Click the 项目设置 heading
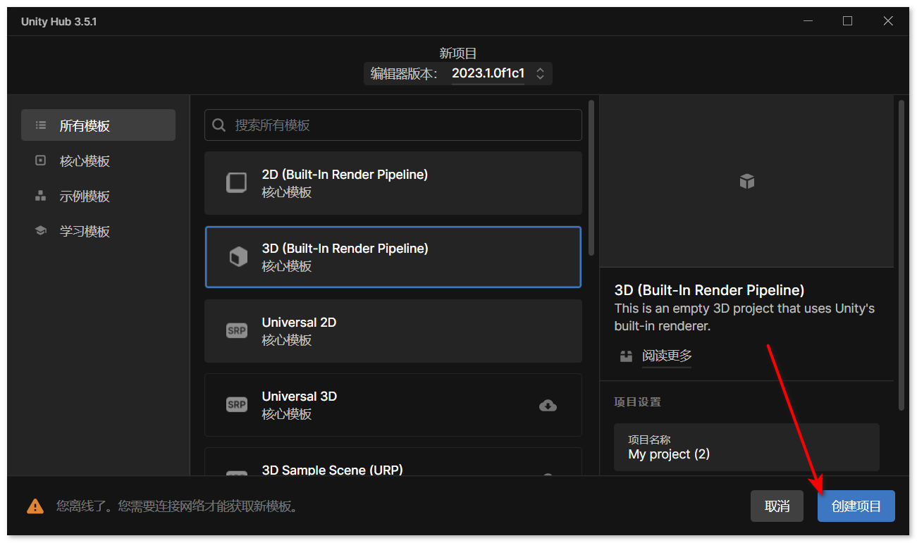Viewport: 917px width, 543px height. 637,402
